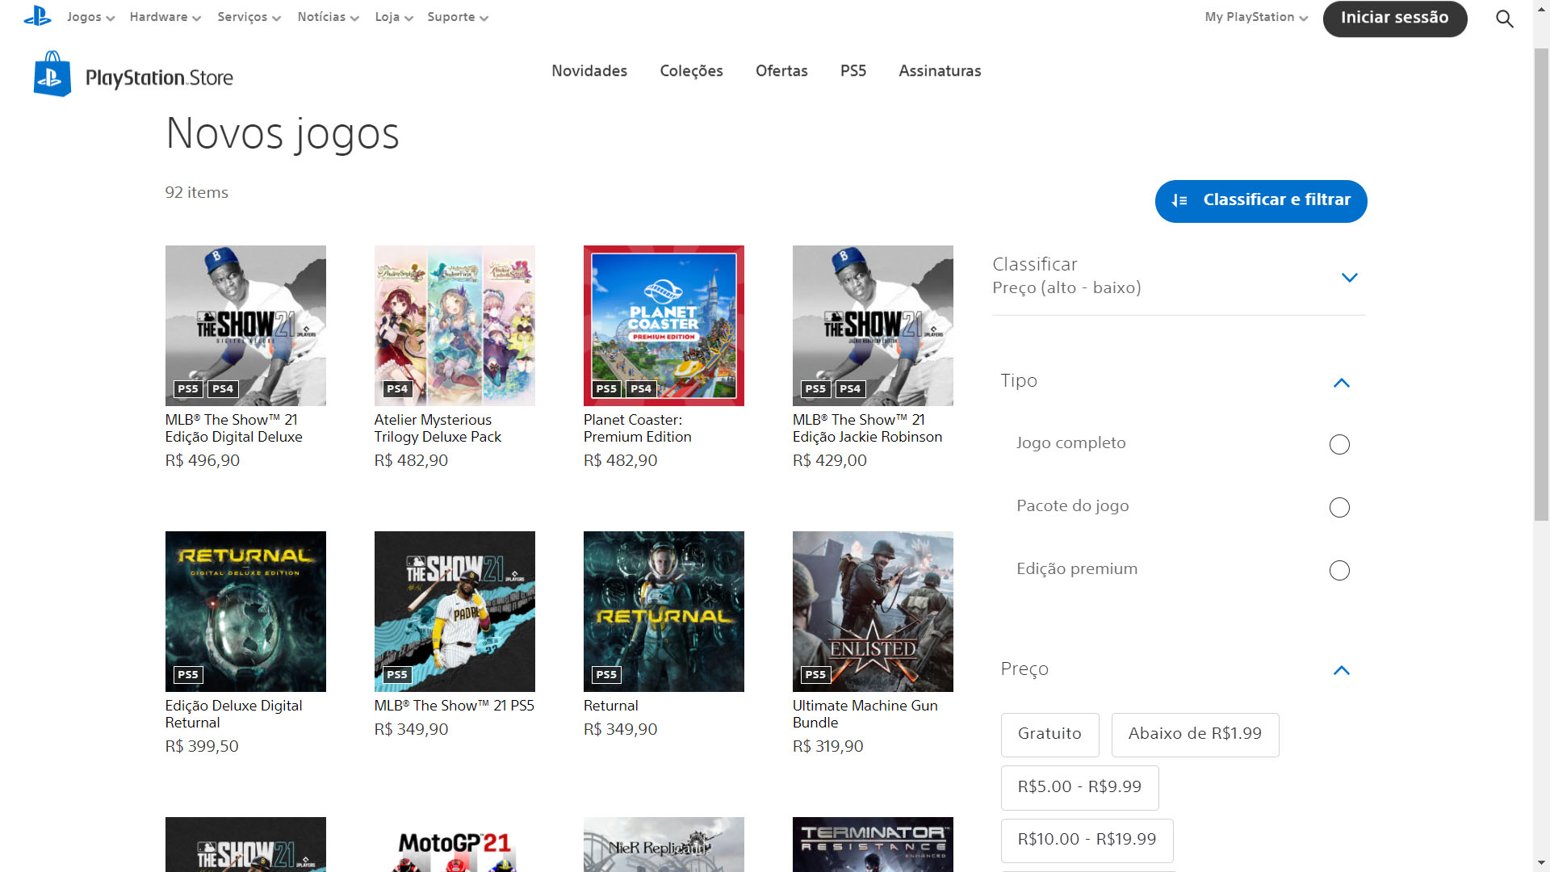Click the sort icon in Classificar e filtrar
The height and width of the screenshot is (872, 1550).
pos(1179,201)
